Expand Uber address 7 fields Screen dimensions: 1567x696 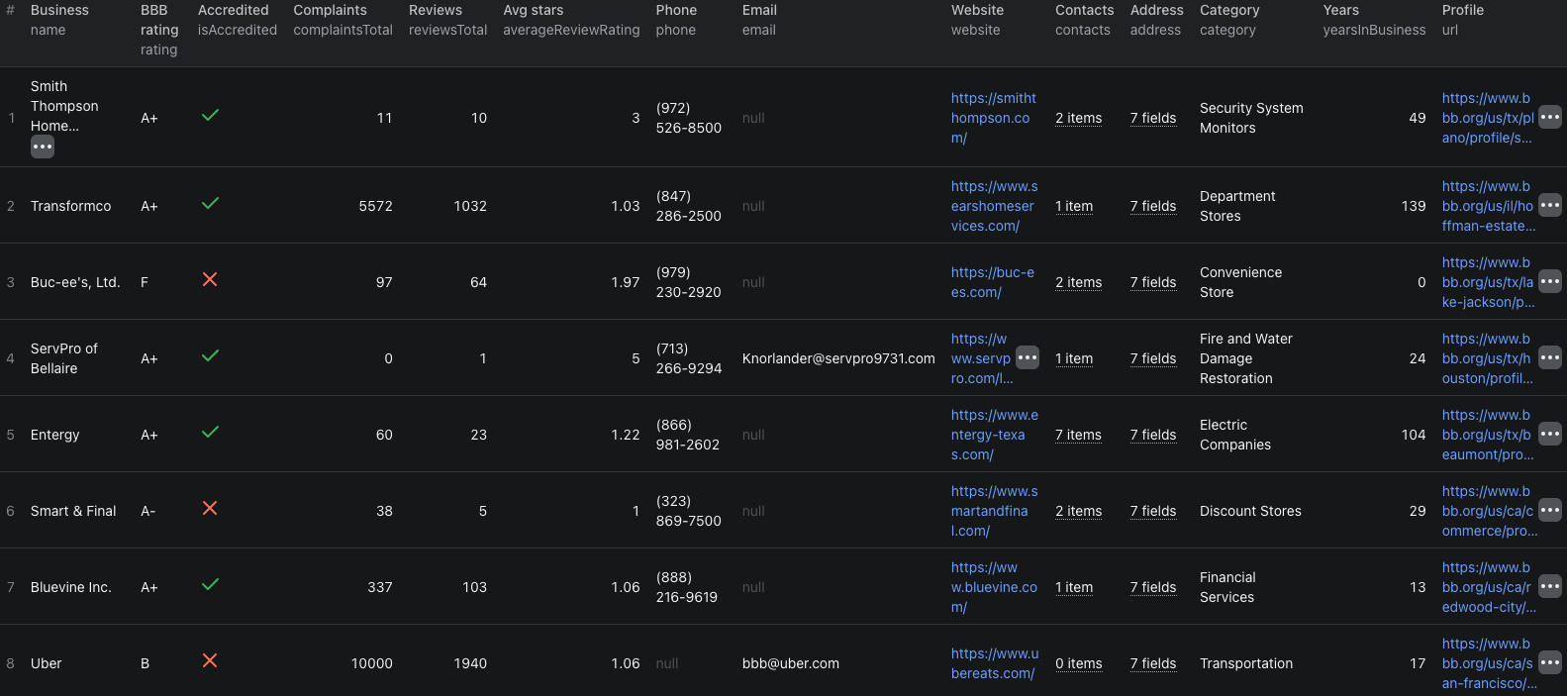1153,663
